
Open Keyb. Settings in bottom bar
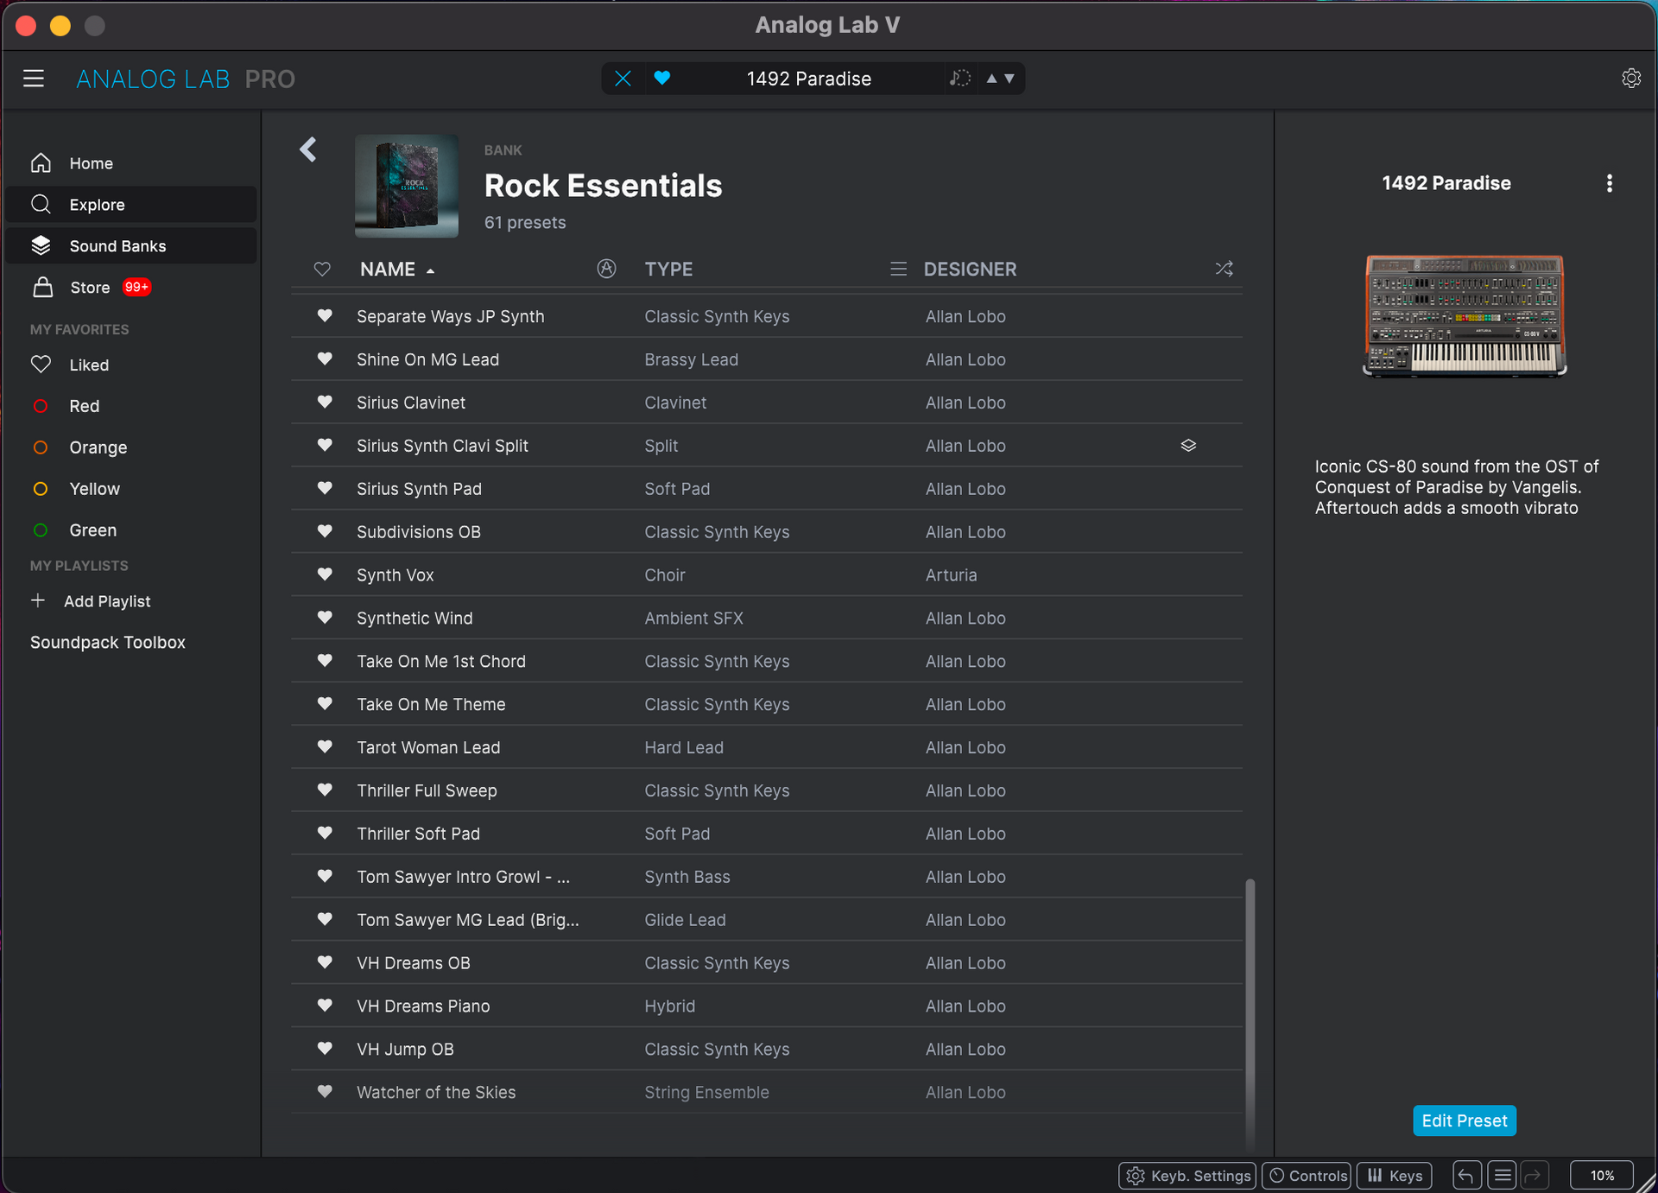pos(1188,1176)
